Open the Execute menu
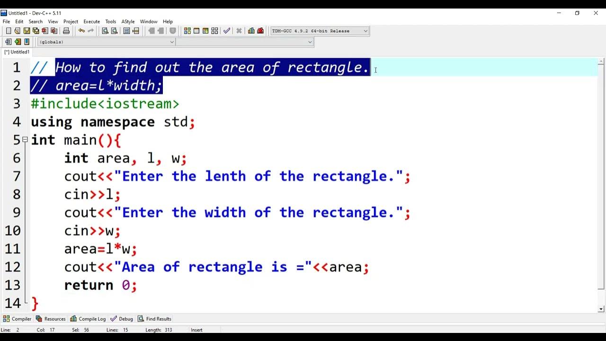This screenshot has height=341, width=606. (x=92, y=21)
